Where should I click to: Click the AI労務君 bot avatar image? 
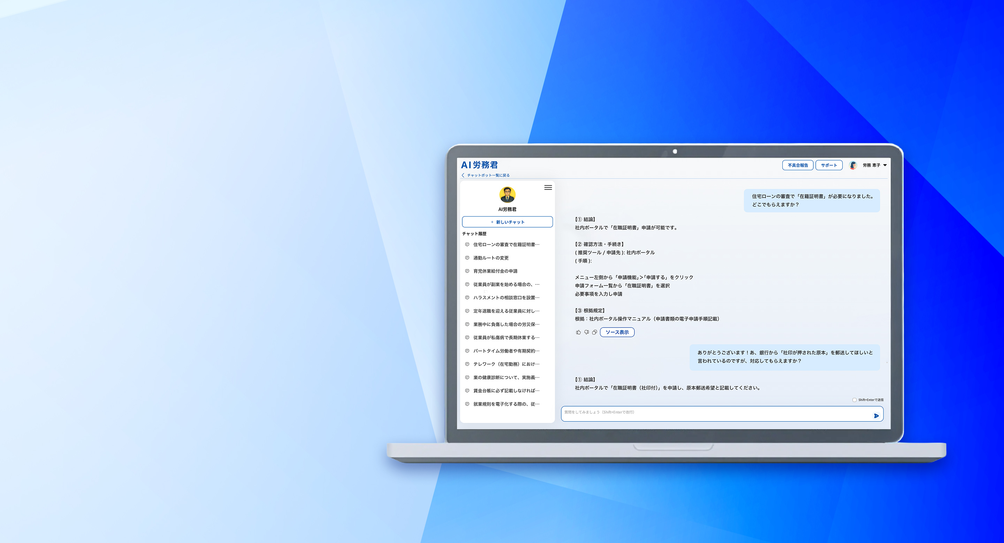(507, 195)
